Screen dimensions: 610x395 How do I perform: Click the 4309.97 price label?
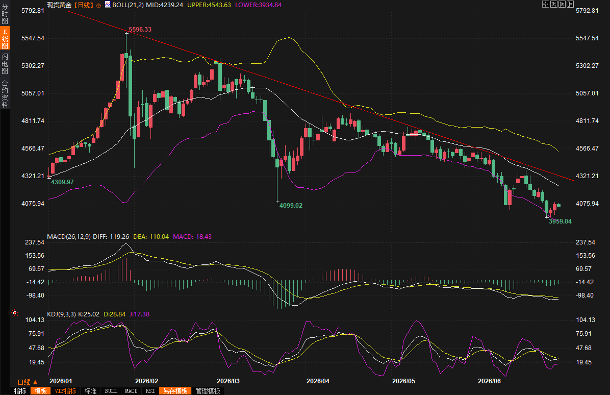tap(62, 182)
